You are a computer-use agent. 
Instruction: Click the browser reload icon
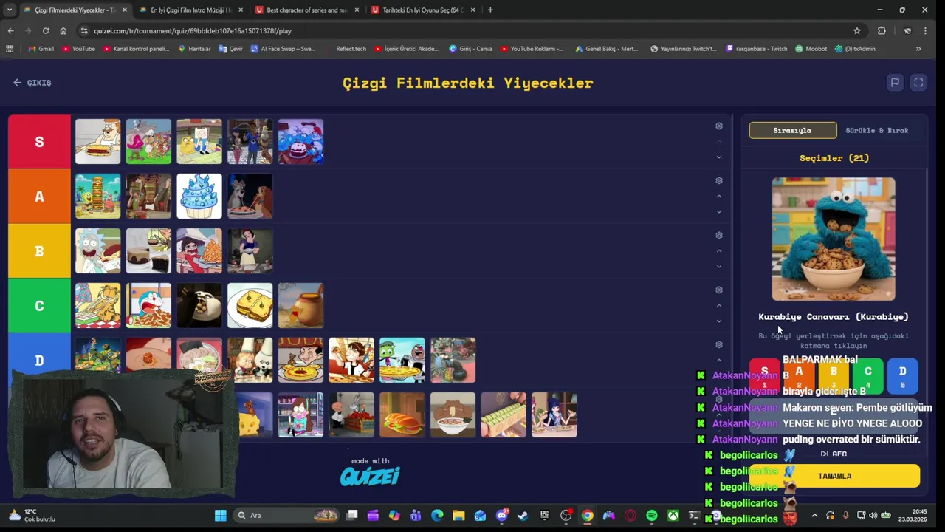(x=46, y=30)
